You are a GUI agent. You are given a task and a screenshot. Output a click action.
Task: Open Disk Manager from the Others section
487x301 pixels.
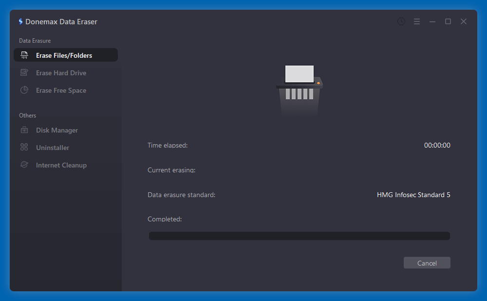56,130
